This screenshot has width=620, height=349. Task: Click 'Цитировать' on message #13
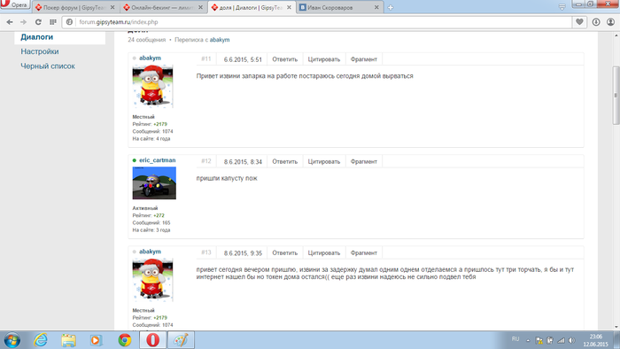click(x=324, y=253)
